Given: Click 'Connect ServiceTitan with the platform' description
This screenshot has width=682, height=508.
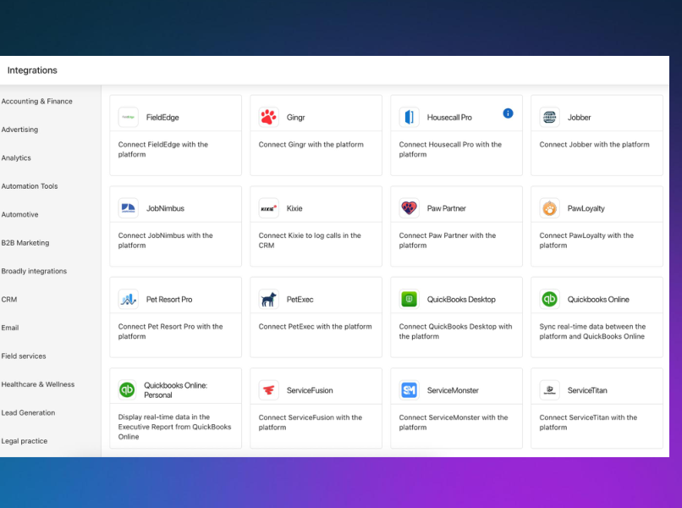Looking at the screenshot, I should point(588,422).
